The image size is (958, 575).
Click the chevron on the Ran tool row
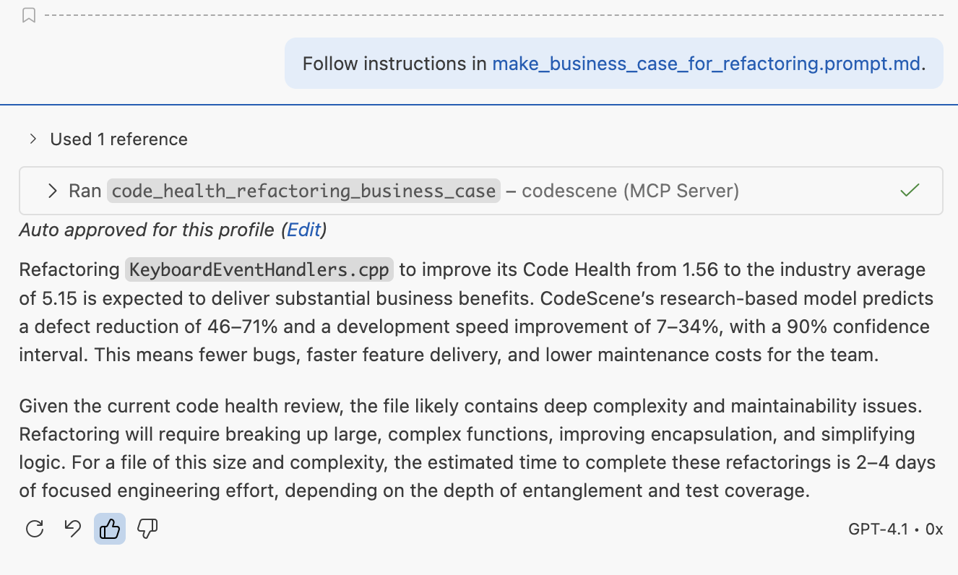[x=51, y=191]
